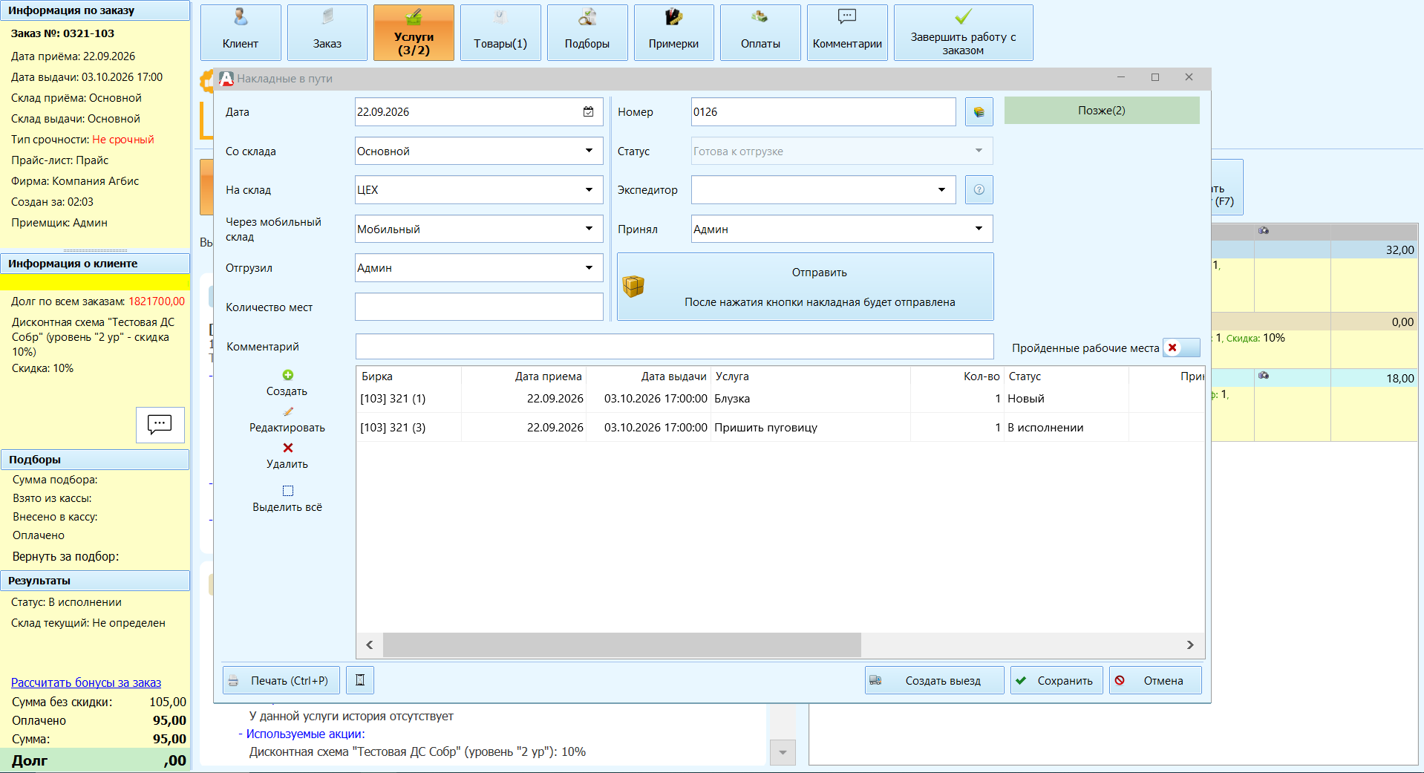Clear the Пройденные рабочие места red X
This screenshot has height=773, width=1424.
(1172, 348)
